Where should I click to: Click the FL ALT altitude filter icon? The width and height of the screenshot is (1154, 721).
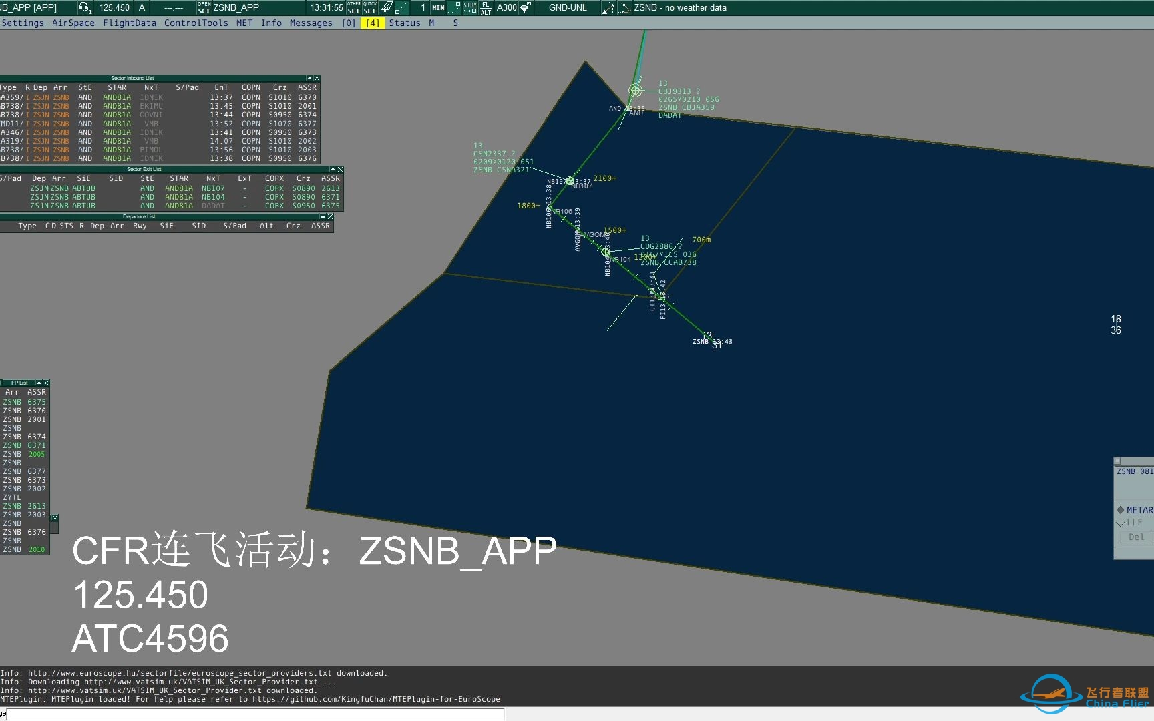pyautogui.click(x=486, y=7)
